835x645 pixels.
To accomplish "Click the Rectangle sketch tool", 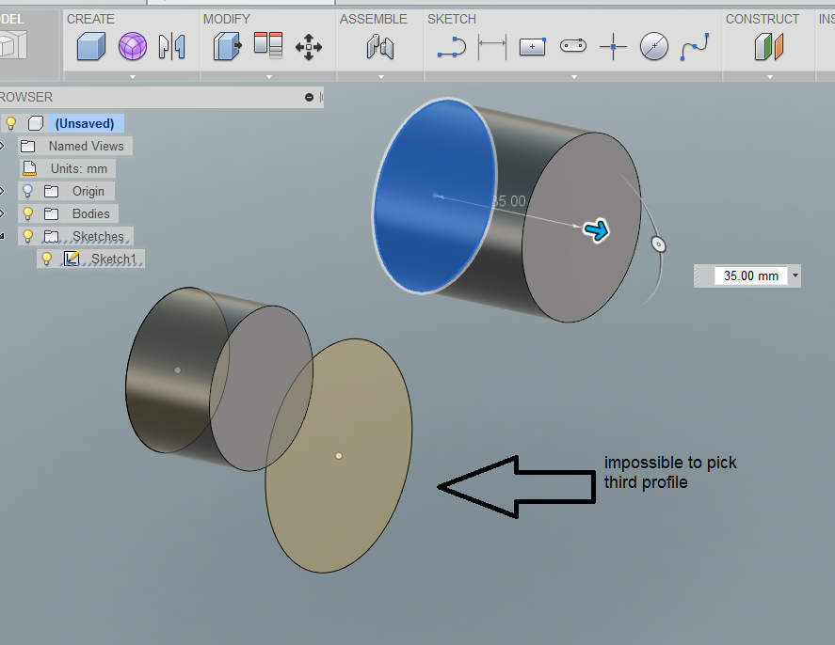I will coord(533,47).
